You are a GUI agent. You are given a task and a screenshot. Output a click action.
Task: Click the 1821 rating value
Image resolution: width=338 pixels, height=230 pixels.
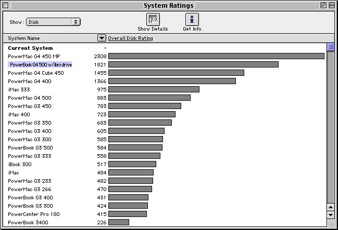[100, 65]
